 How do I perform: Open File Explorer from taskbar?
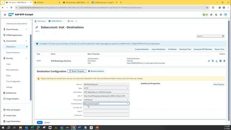coord(21,127)
